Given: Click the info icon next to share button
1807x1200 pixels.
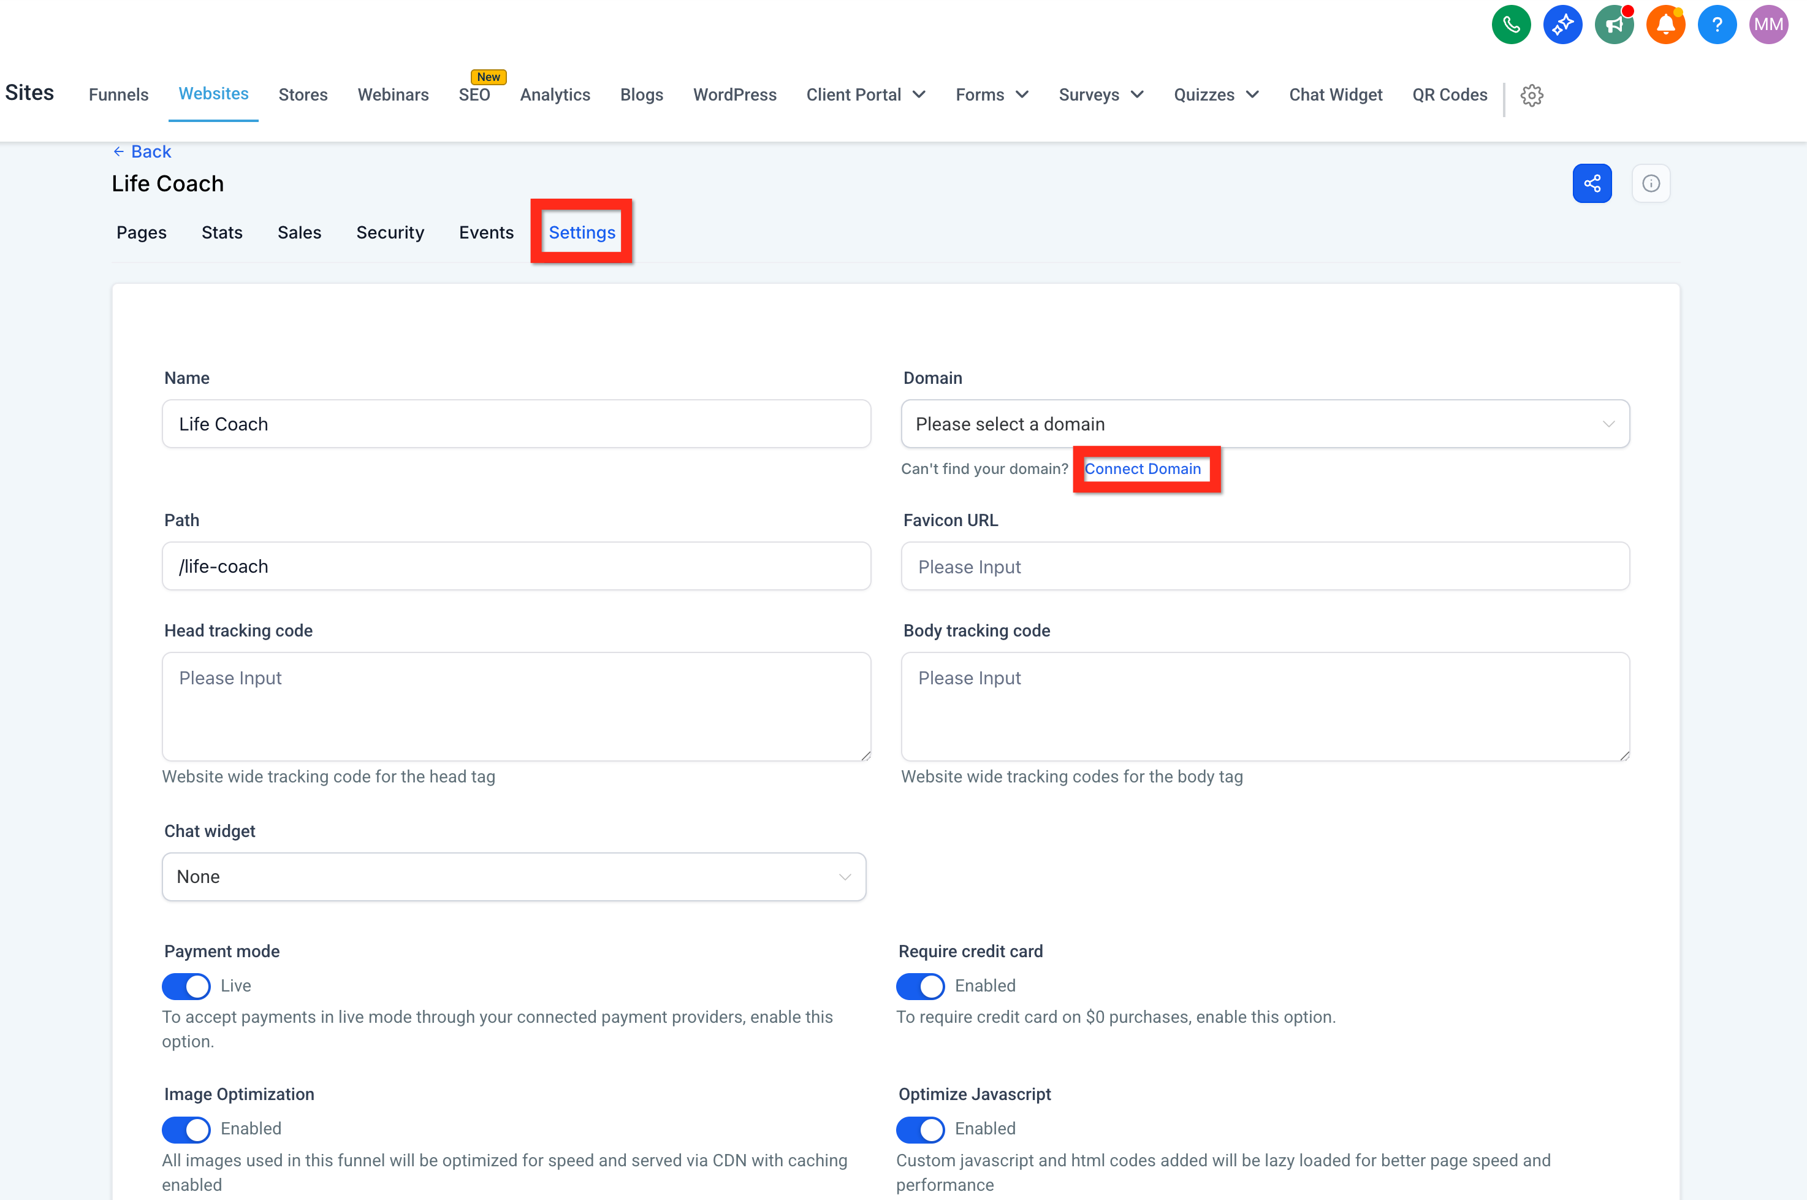Looking at the screenshot, I should (1652, 183).
